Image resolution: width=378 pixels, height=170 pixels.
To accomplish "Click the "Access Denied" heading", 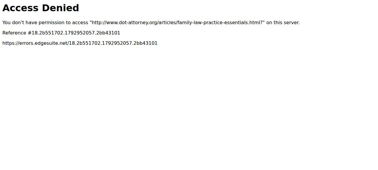I will [x=40, y=8].
